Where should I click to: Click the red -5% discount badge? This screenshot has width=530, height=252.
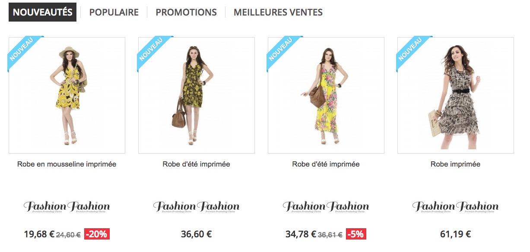[x=356, y=234]
